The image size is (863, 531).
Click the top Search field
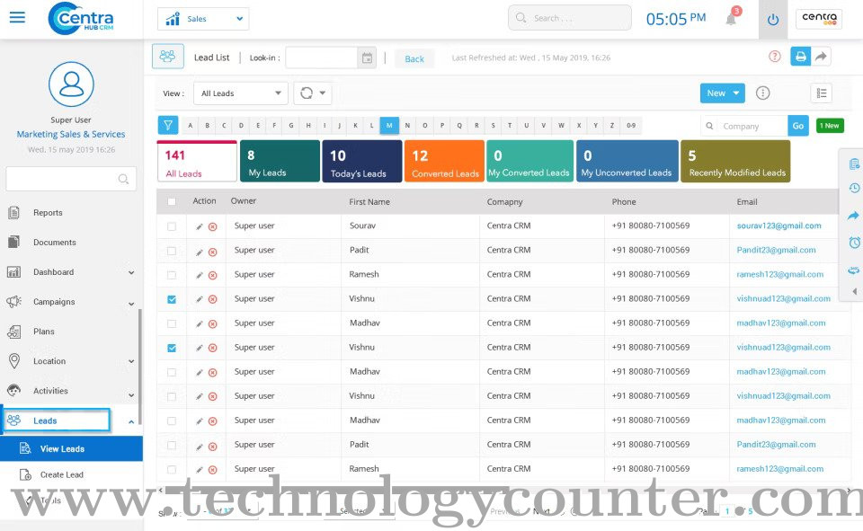(x=570, y=18)
